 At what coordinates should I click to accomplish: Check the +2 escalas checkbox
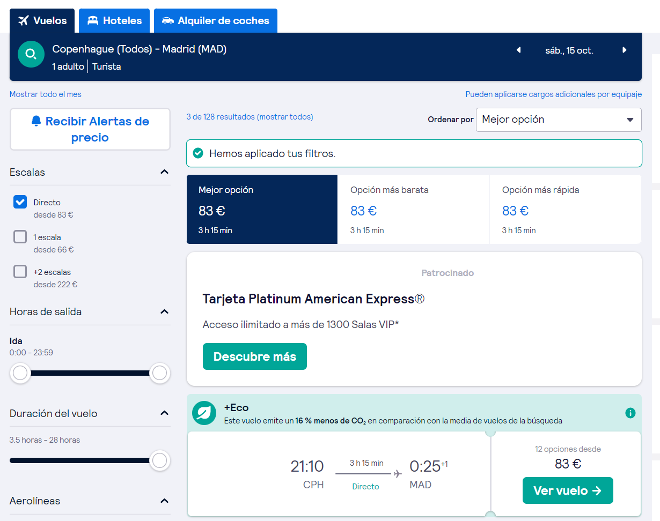coord(20,272)
